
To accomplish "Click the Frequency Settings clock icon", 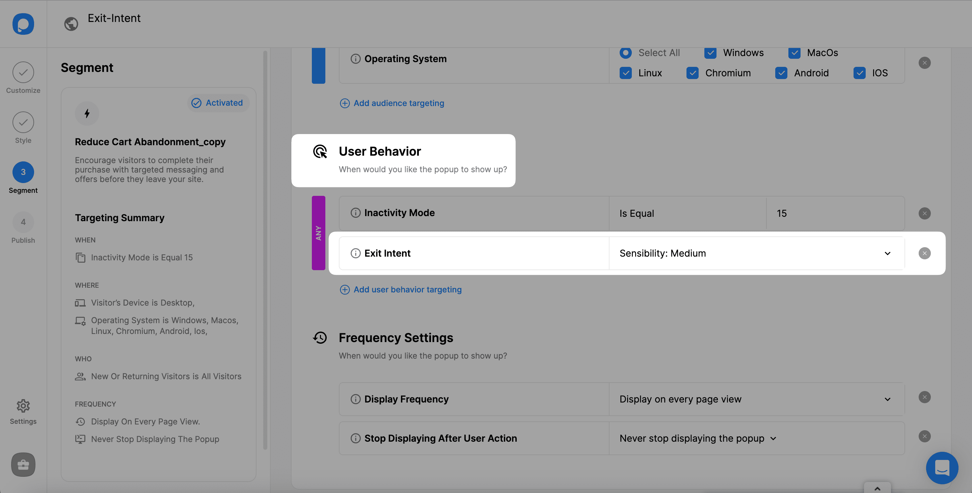I will [x=320, y=337].
